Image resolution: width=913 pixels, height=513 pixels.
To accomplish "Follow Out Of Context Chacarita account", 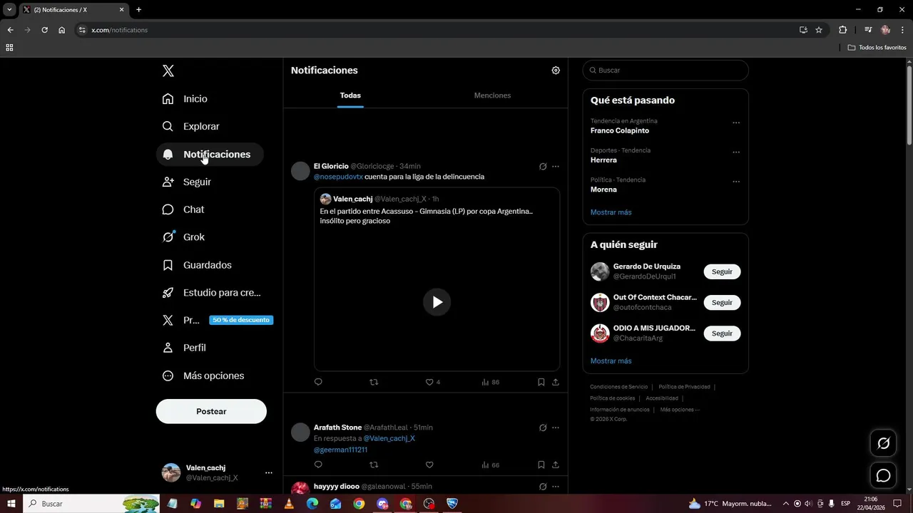I will (x=722, y=302).
